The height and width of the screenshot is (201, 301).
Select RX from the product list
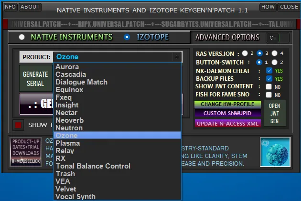point(117,159)
